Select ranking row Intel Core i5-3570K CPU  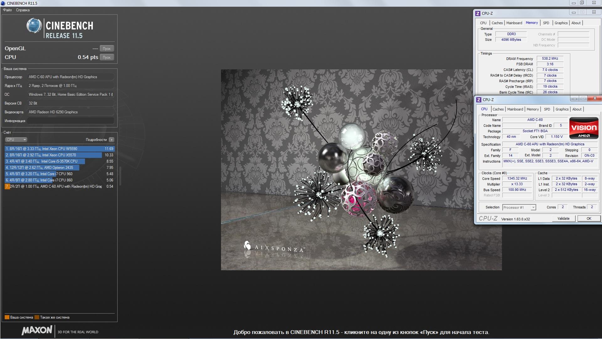coord(60,161)
